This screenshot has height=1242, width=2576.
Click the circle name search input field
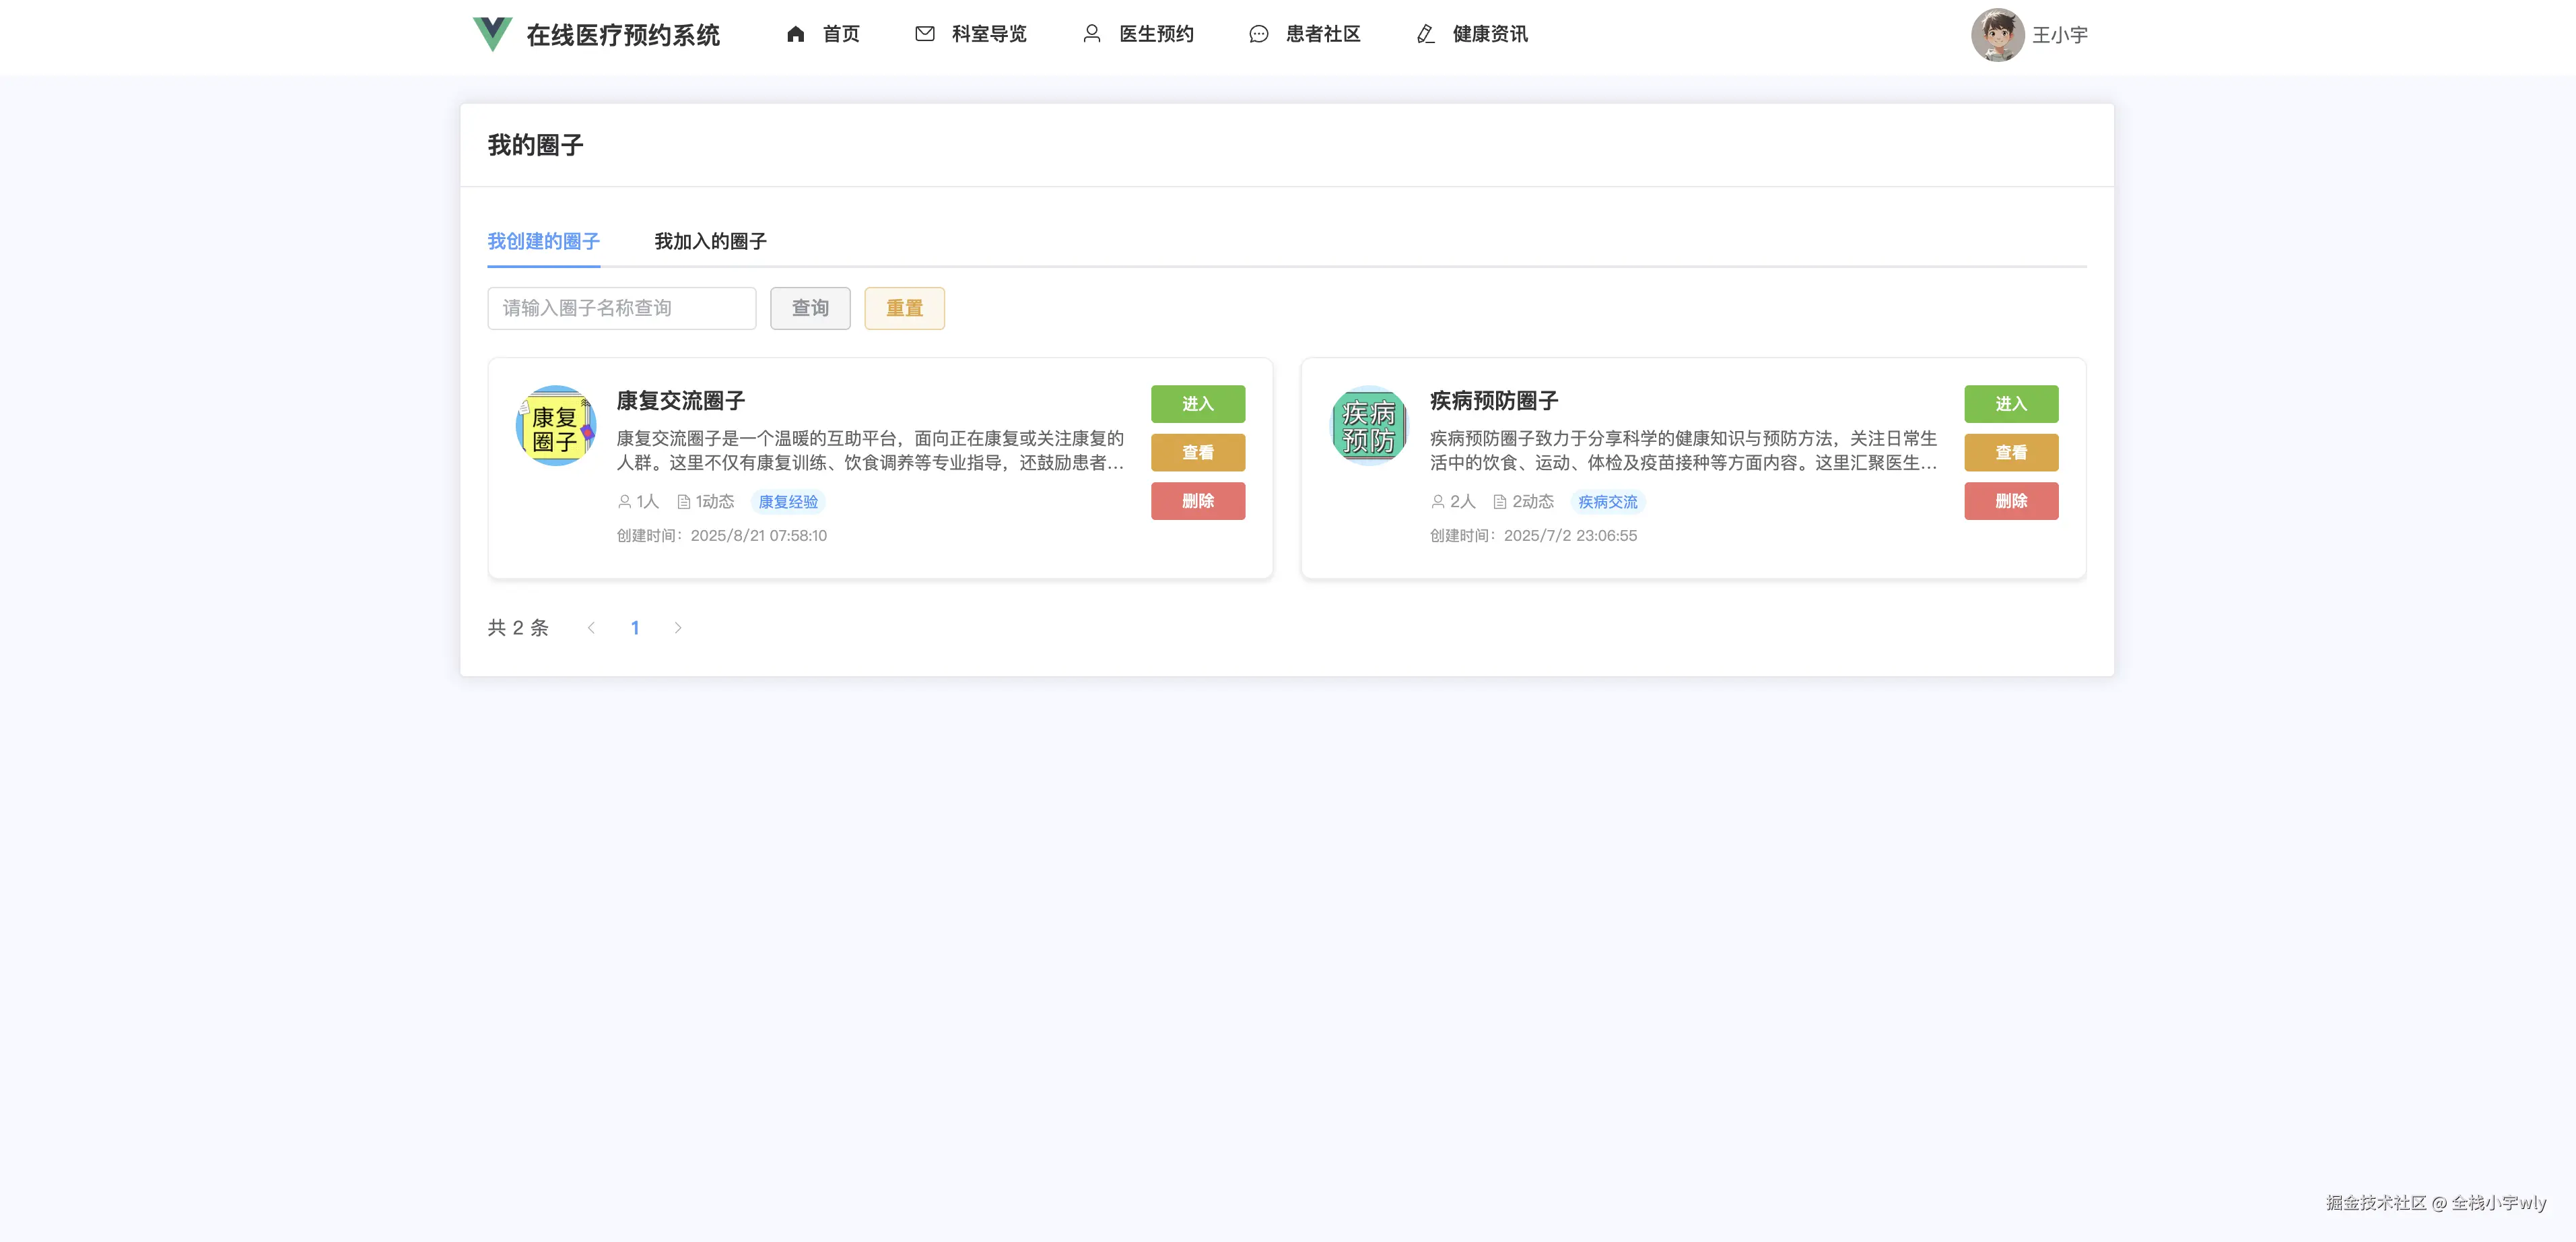[x=621, y=308]
